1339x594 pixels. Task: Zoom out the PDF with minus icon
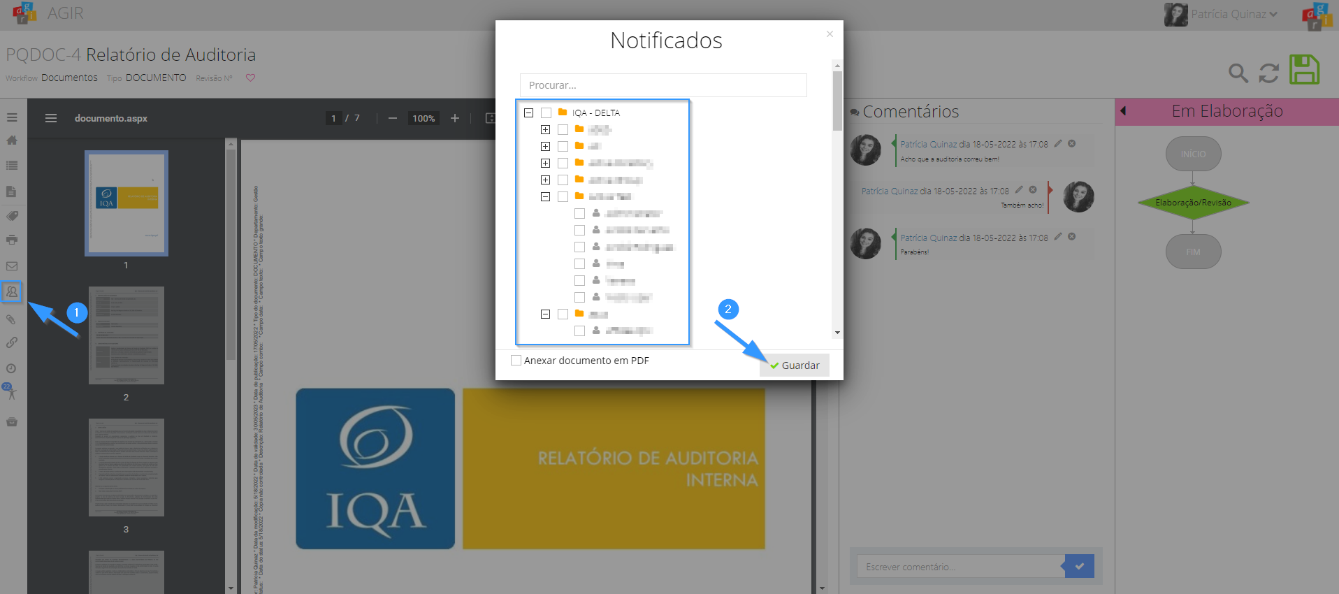[x=393, y=118]
